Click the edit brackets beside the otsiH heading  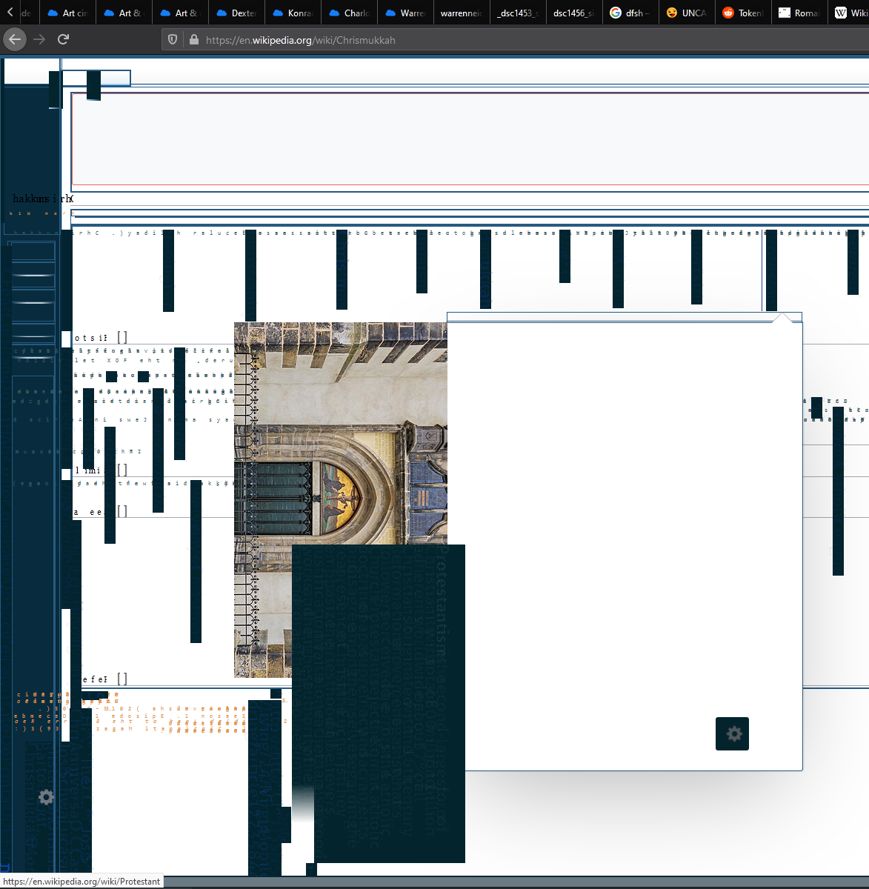coord(122,338)
